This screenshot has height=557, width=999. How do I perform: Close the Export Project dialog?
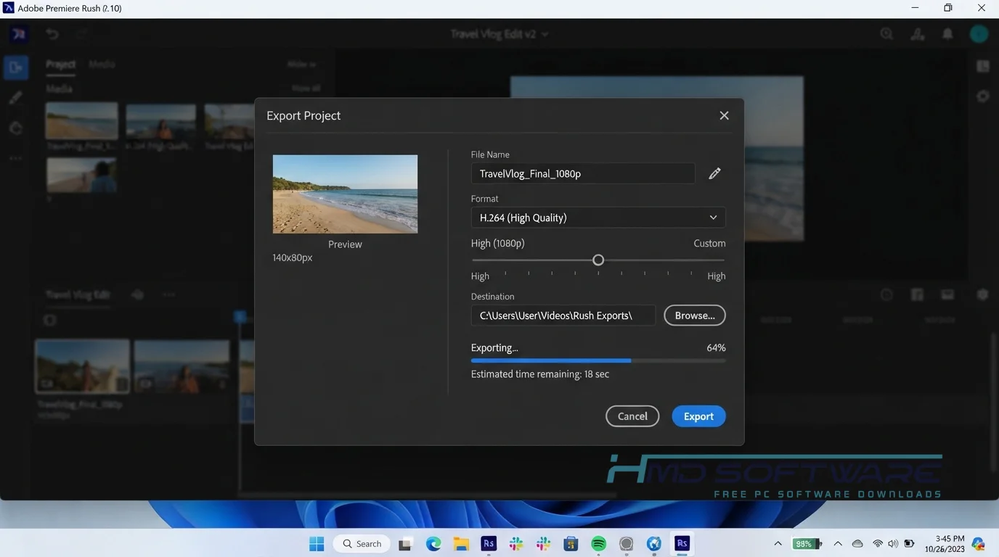click(724, 115)
